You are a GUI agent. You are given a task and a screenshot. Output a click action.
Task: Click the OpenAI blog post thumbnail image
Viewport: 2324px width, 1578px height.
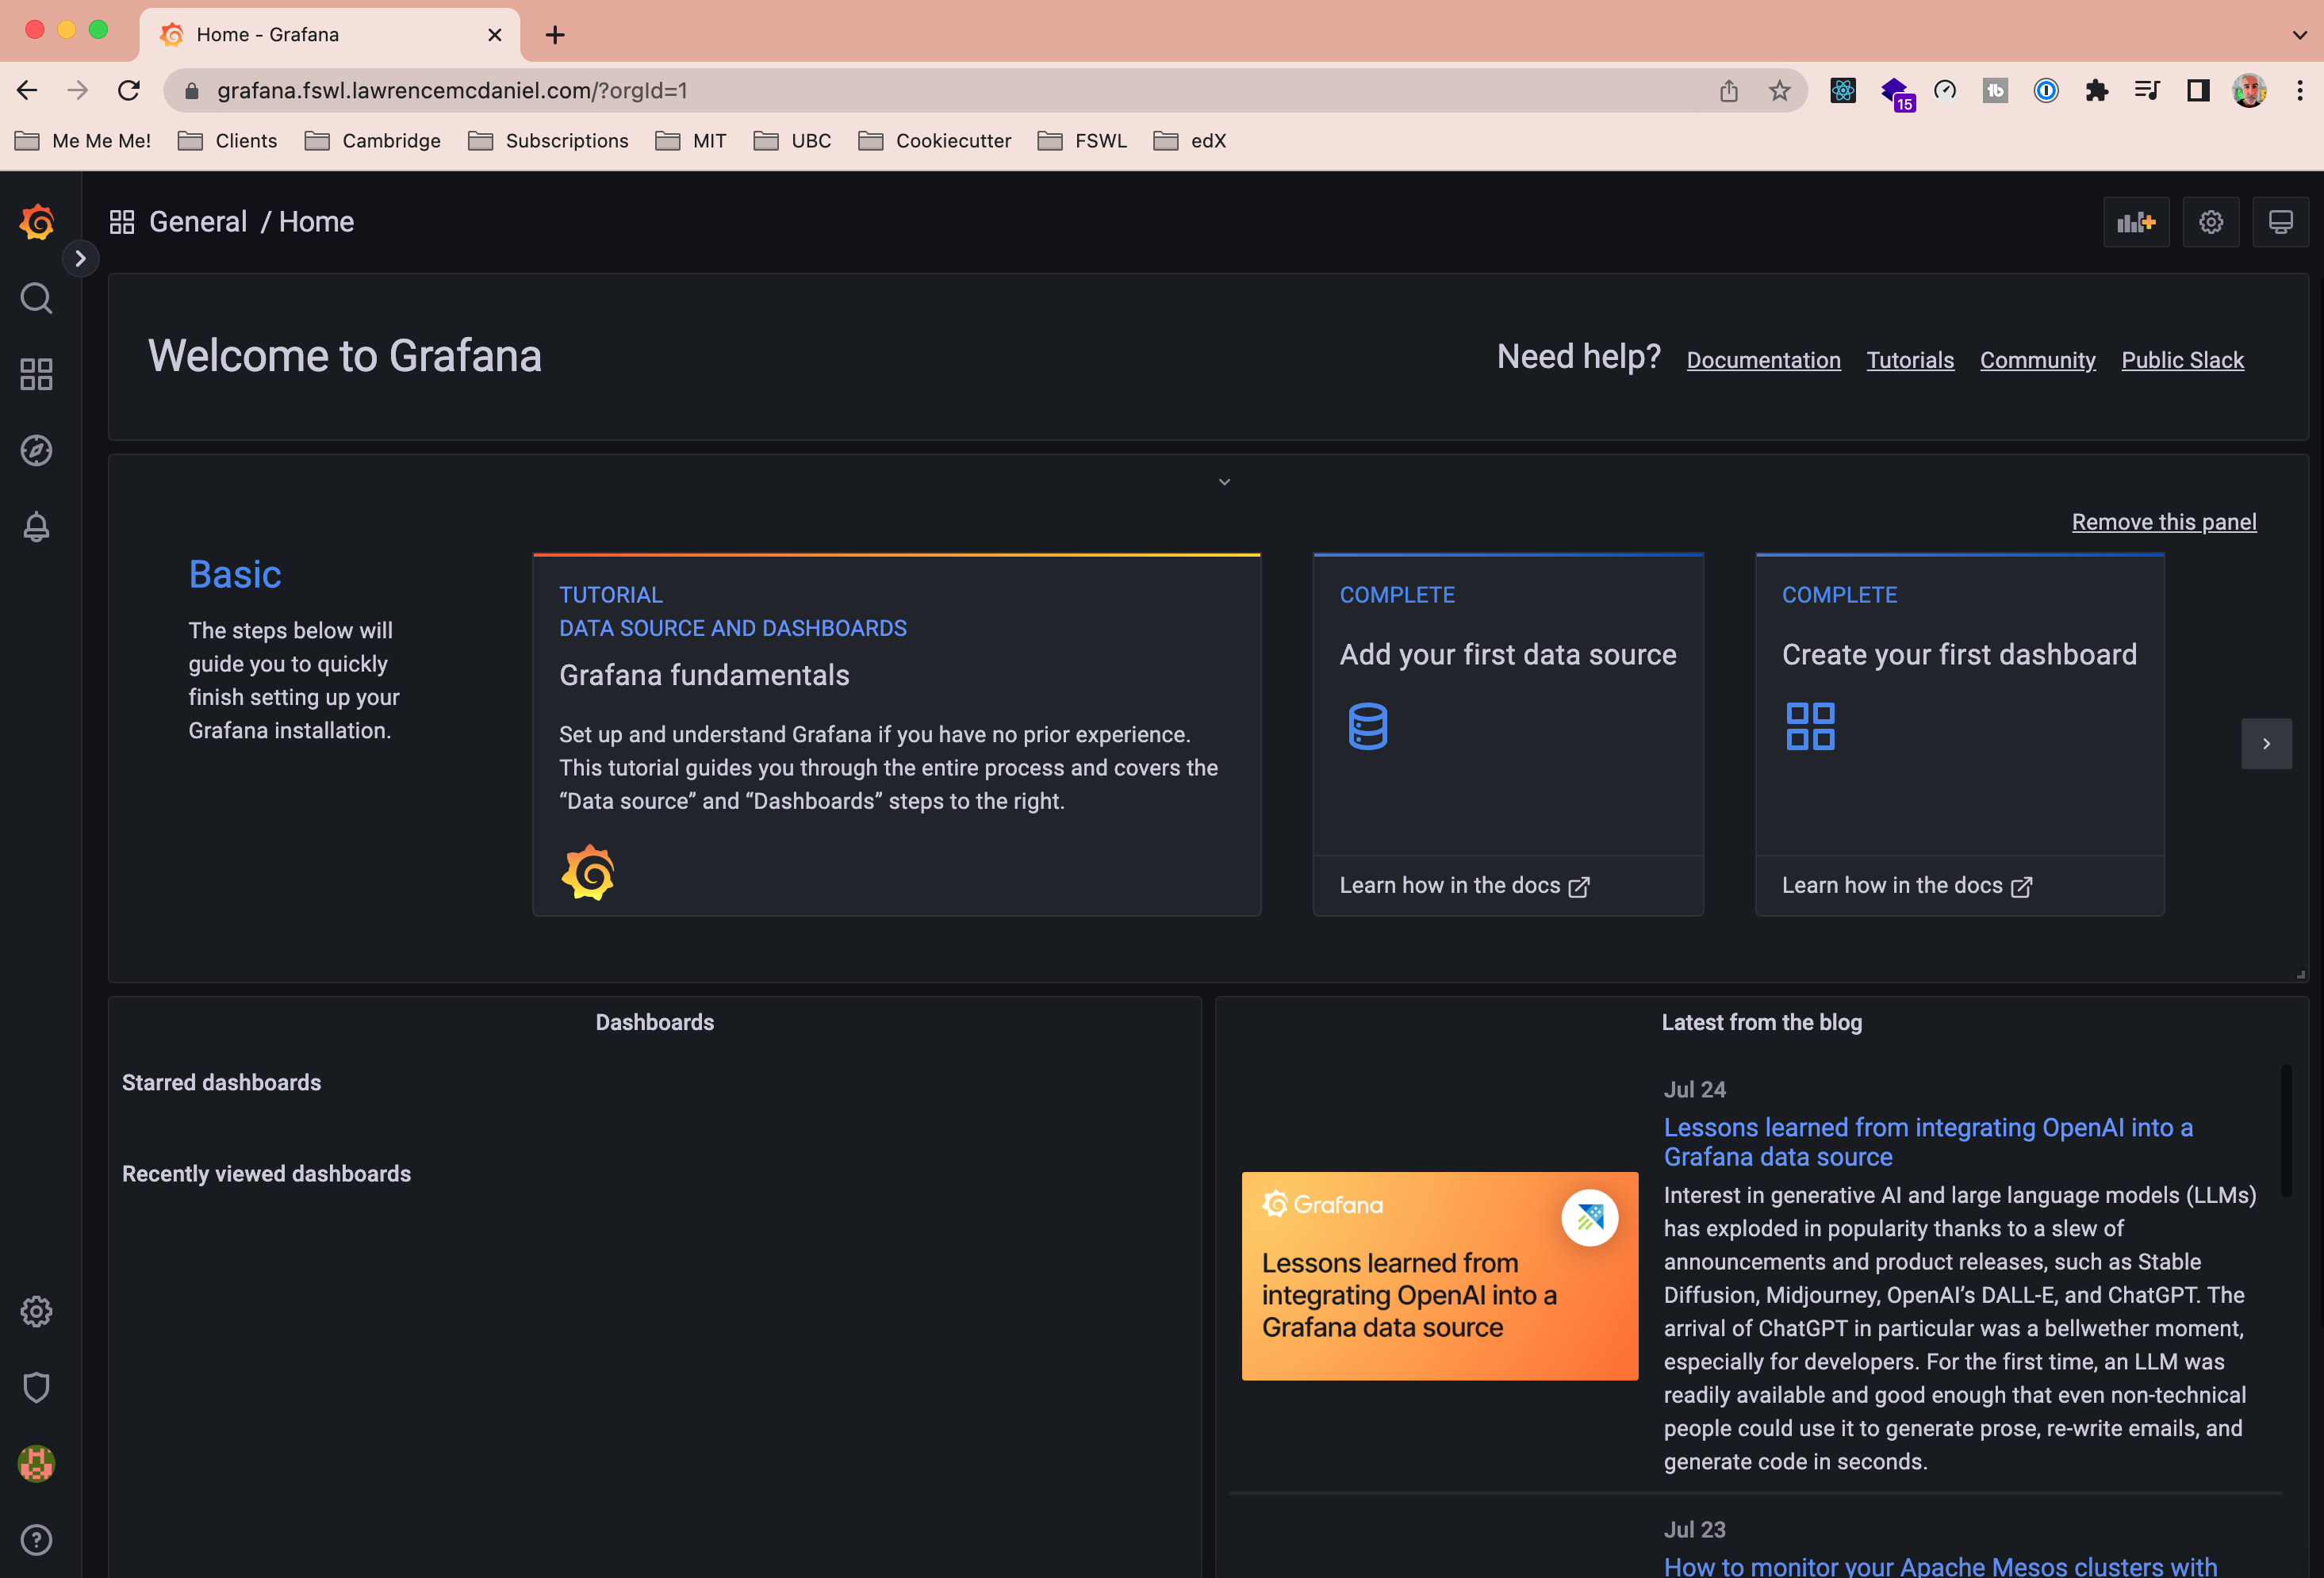pyautogui.click(x=1440, y=1276)
